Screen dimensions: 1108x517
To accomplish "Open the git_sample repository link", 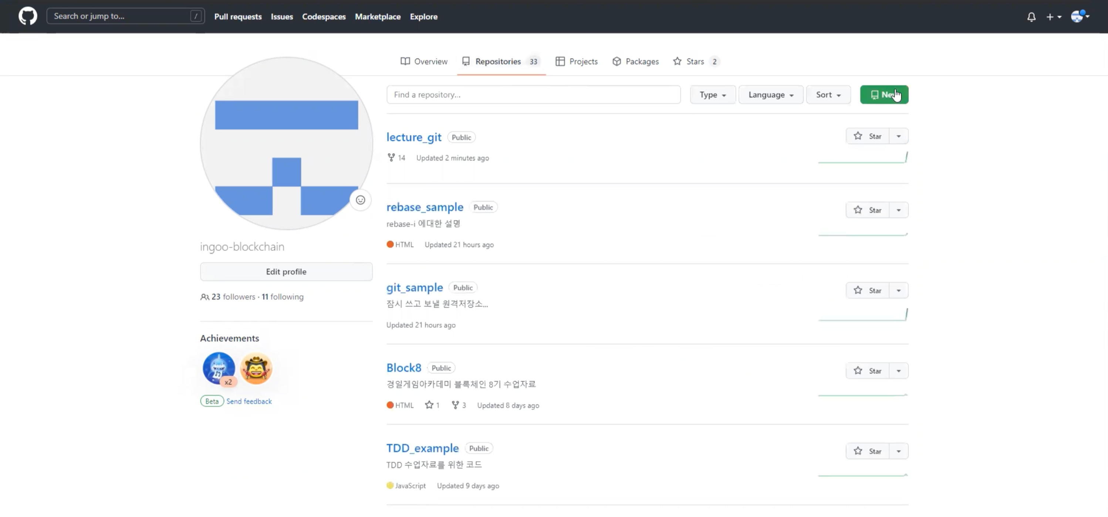I will pos(414,288).
